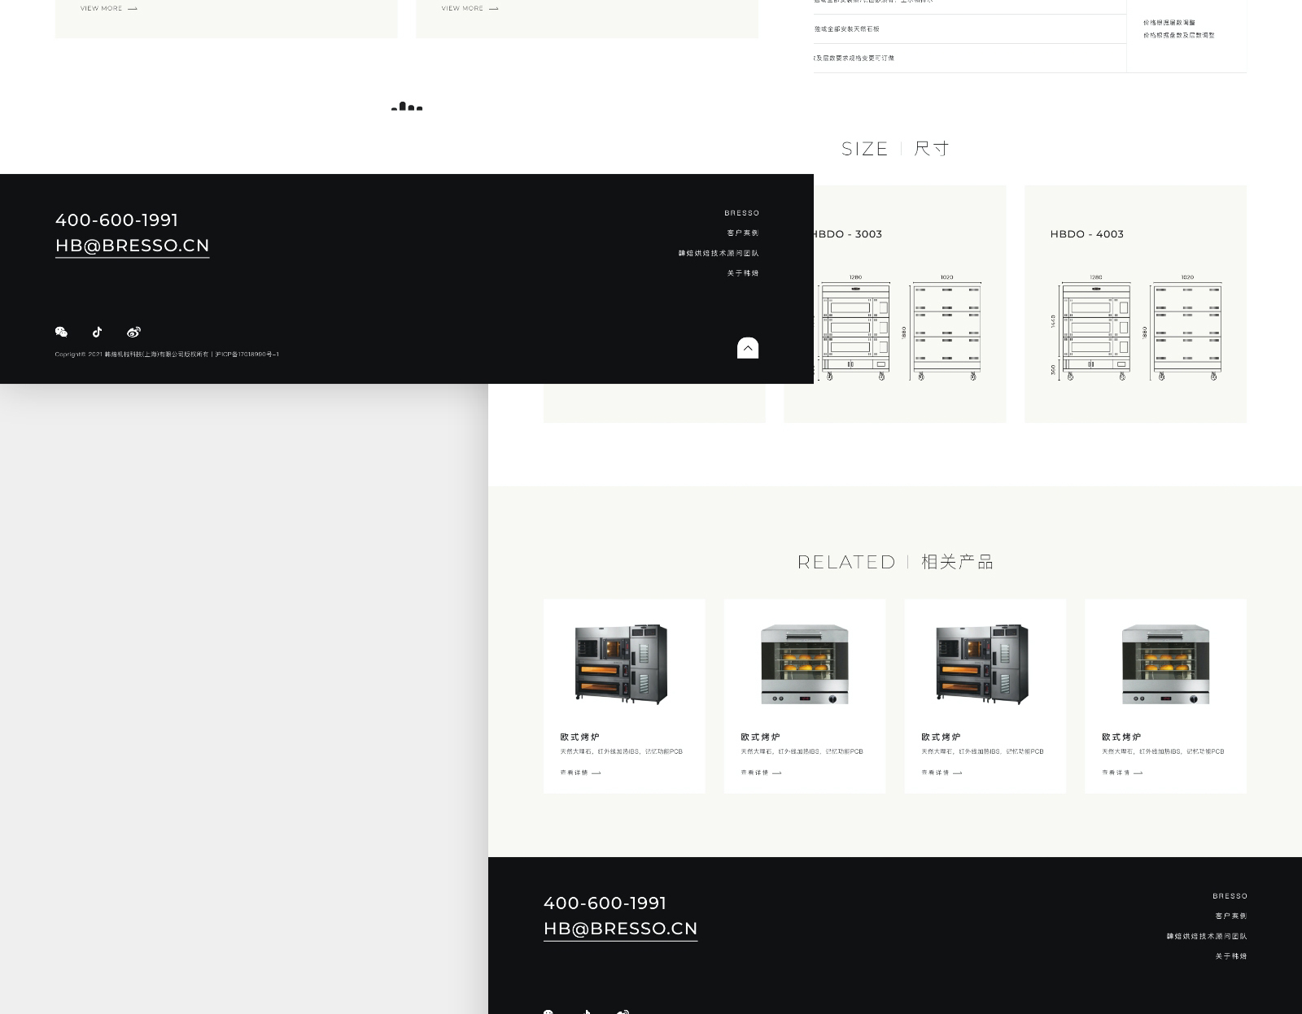1302x1014 pixels.
Task: Open the HB@BRESSO.CN email link in the upper footer
Action: 132,246
